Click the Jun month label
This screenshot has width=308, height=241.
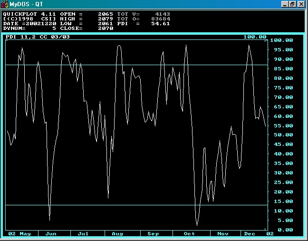(x=51, y=234)
